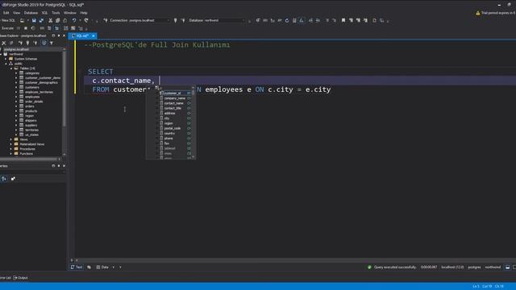Click the Database Explorer vertical scrollbar
Viewport: 516px width, 290px height.
click(64, 89)
